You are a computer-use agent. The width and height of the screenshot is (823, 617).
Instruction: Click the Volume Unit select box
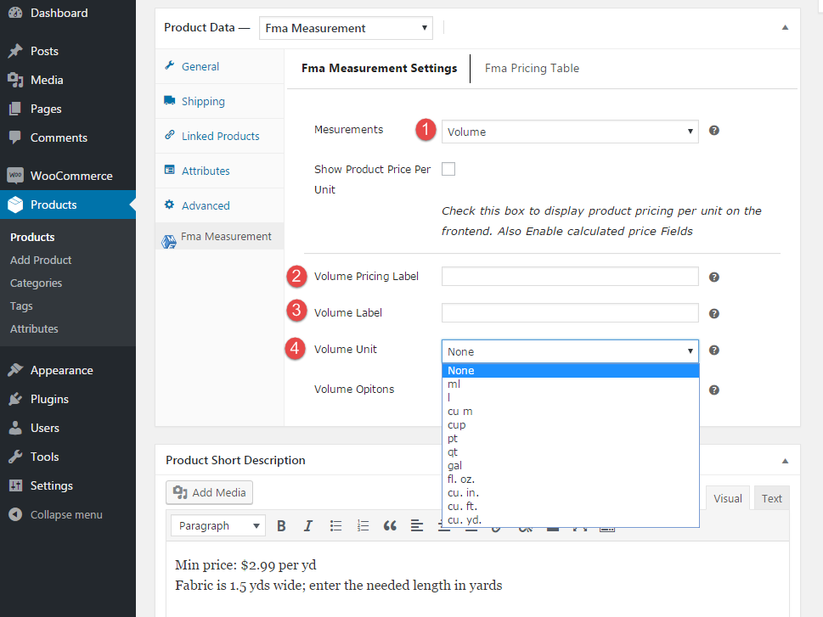[x=570, y=351]
